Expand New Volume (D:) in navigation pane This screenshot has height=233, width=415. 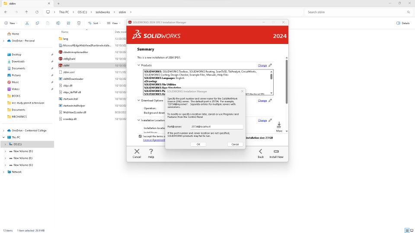(5, 151)
